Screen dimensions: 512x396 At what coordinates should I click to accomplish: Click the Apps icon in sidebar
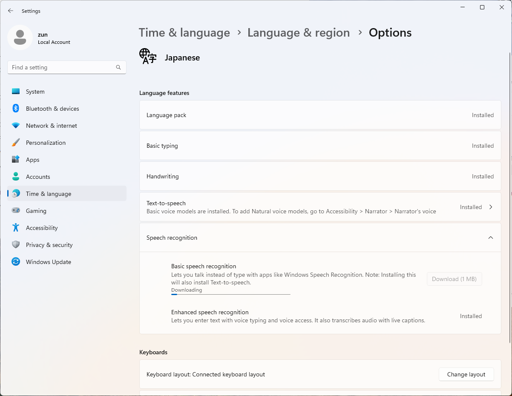pyautogui.click(x=16, y=160)
